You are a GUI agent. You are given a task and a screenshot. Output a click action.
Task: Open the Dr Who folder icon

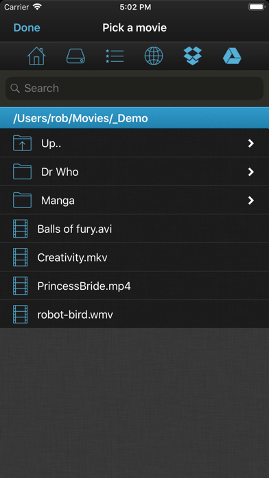pos(22,171)
